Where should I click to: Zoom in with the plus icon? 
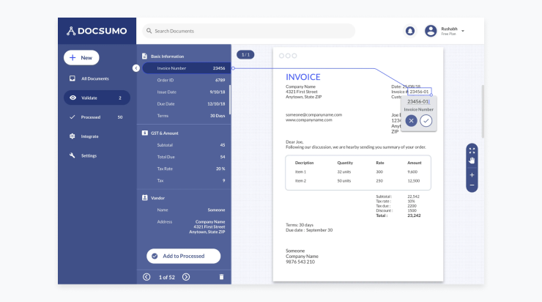click(472, 175)
